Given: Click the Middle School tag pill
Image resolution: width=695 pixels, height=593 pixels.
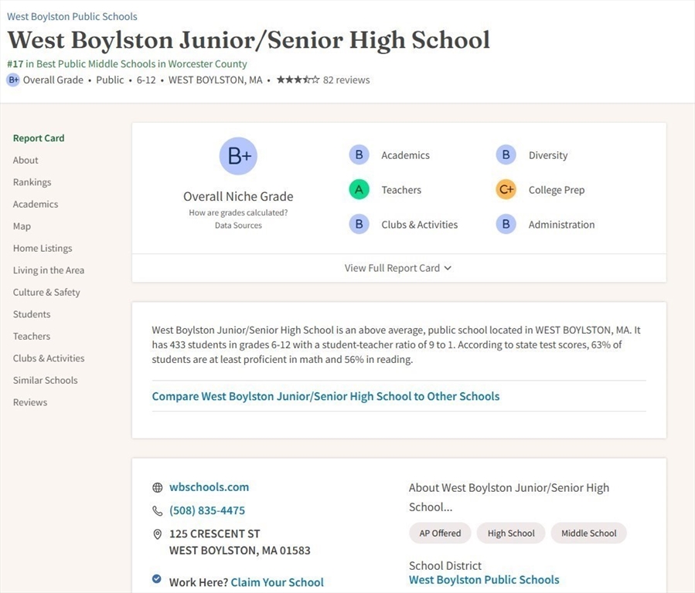Looking at the screenshot, I should point(588,534).
